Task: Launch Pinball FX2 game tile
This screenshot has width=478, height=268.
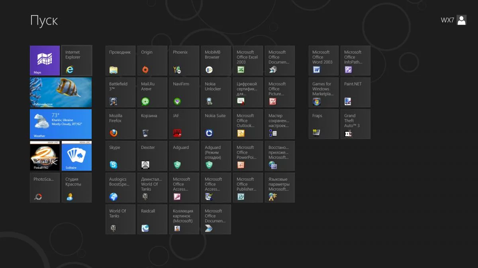Action: click(x=45, y=156)
